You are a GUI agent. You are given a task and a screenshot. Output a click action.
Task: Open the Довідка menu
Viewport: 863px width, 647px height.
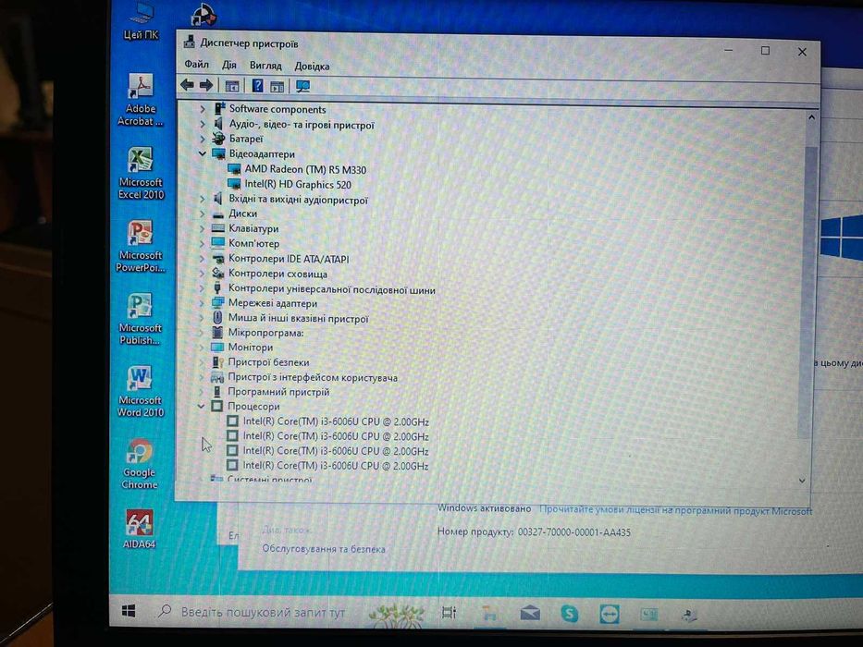click(x=312, y=66)
